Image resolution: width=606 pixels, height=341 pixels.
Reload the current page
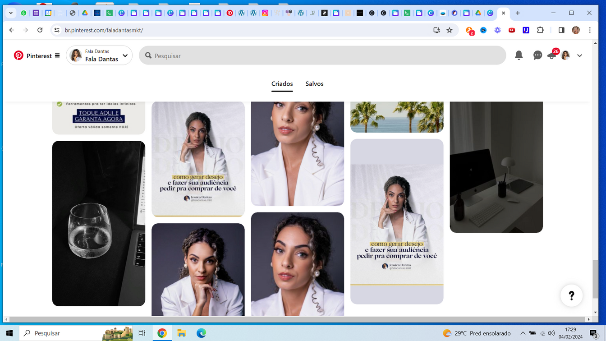click(x=40, y=30)
